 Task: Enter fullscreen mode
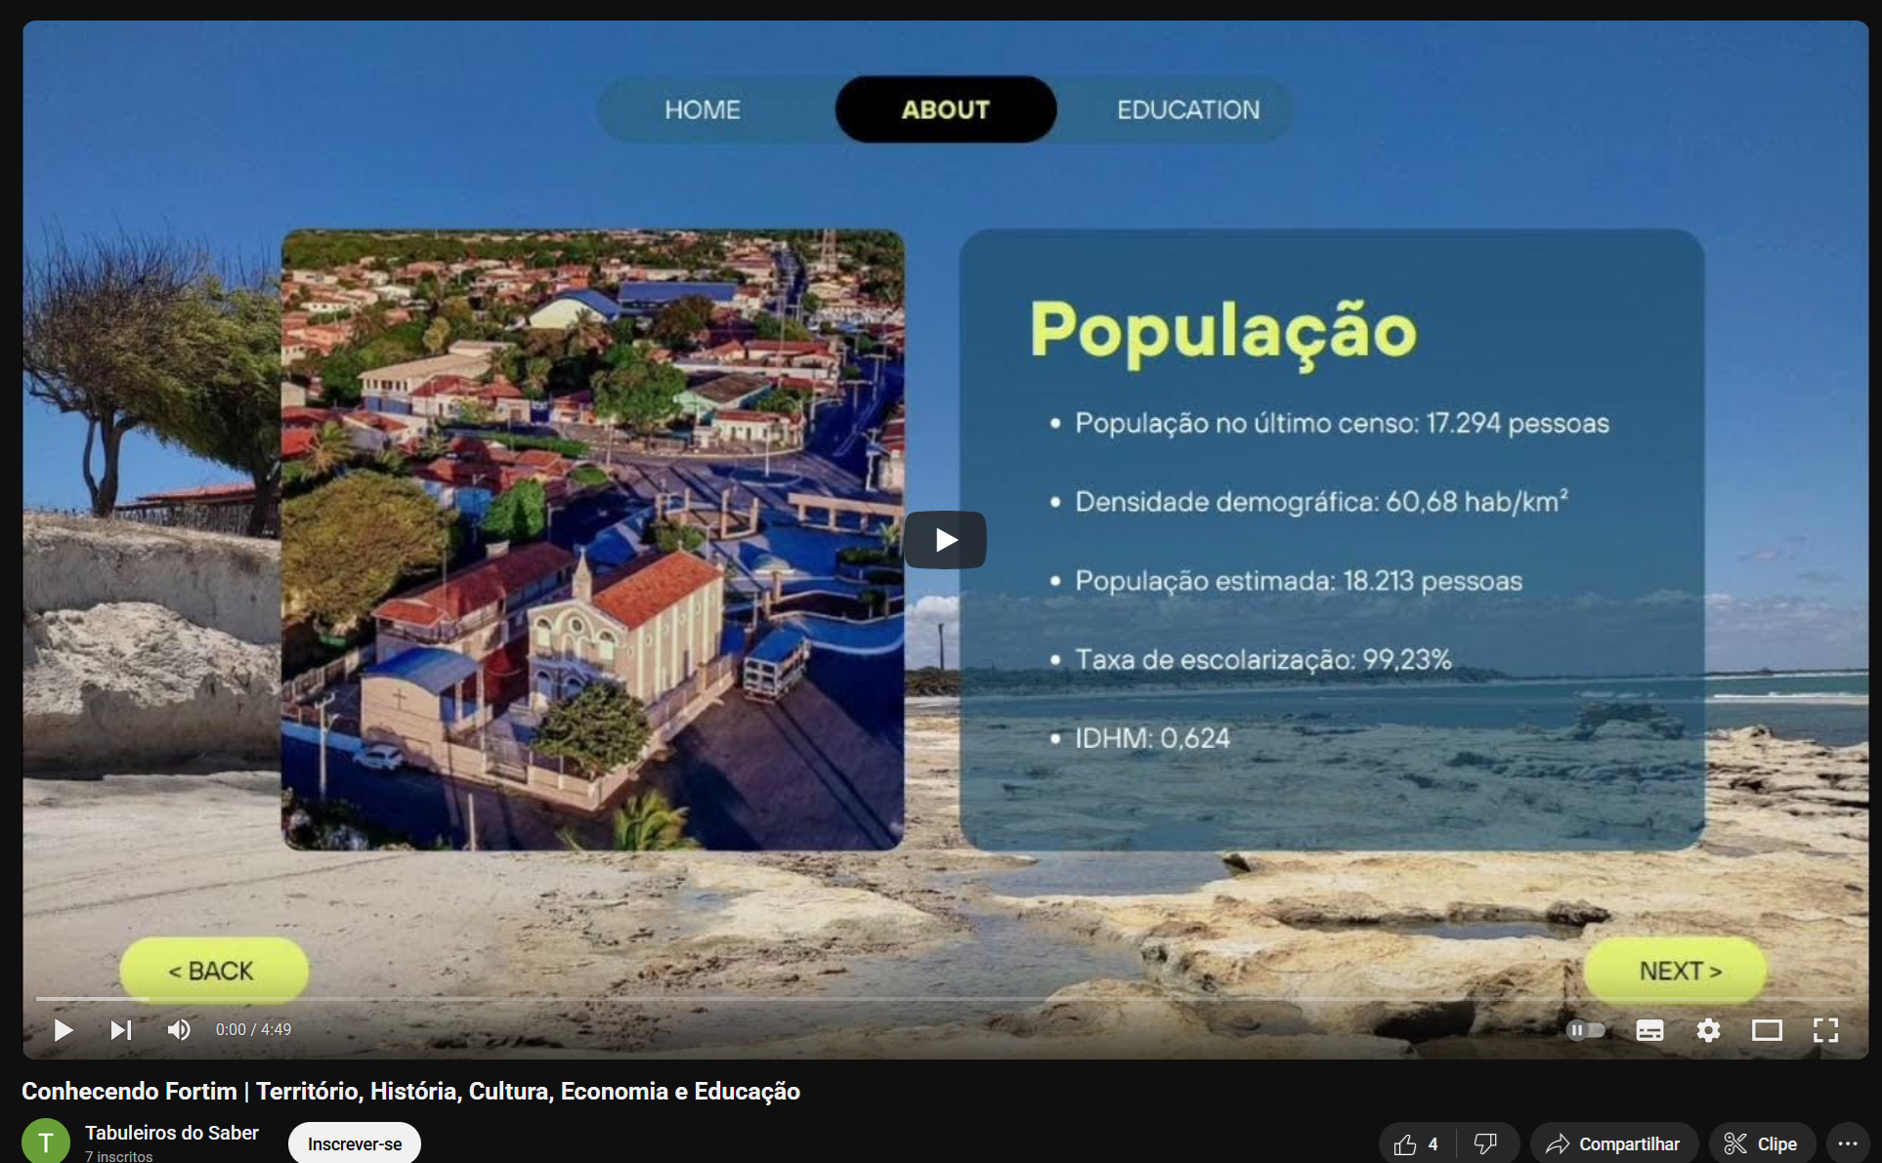pos(1825,1029)
